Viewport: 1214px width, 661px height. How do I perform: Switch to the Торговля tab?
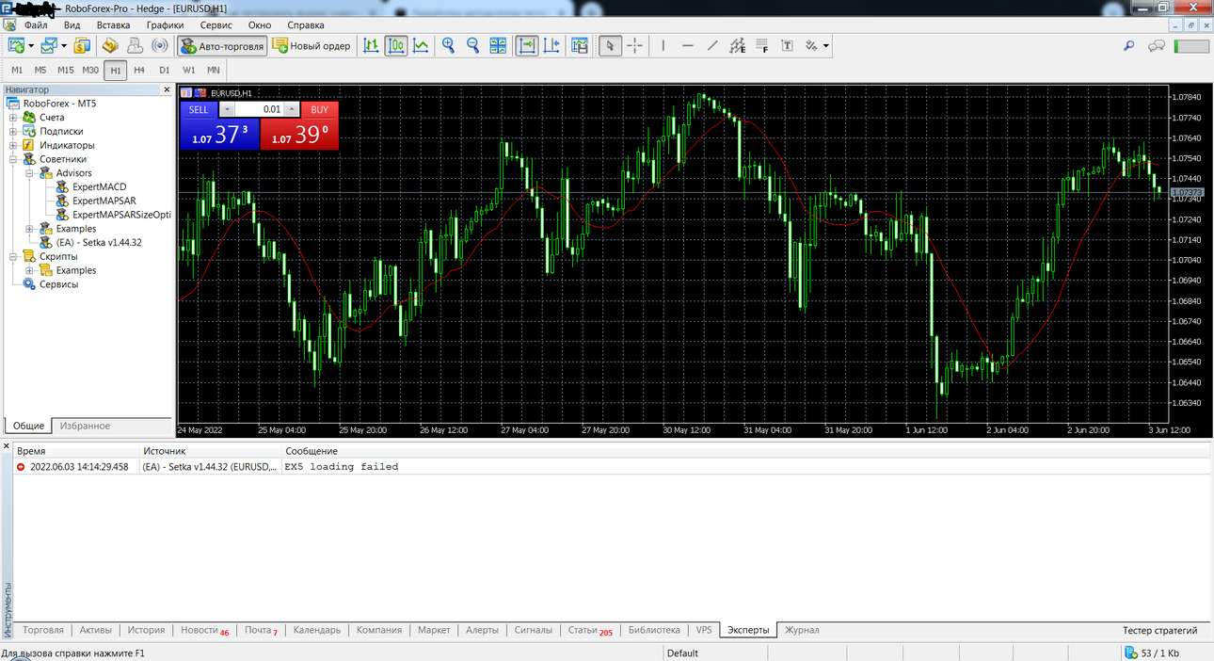tap(43, 630)
